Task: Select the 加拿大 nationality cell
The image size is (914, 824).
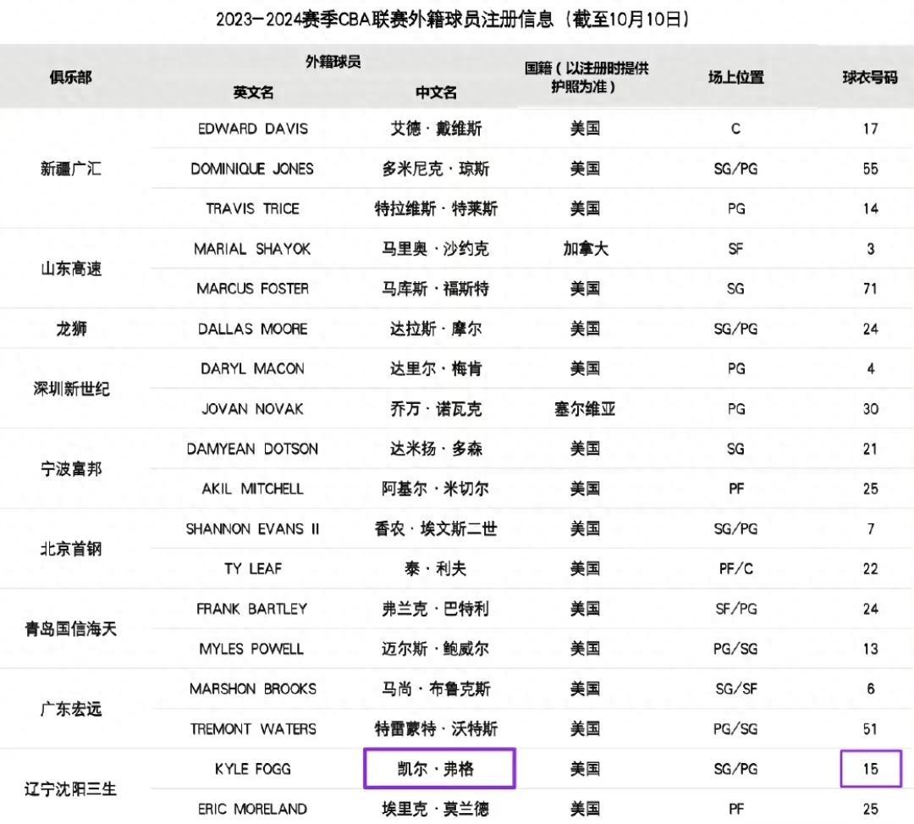Action: [x=585, y=249]
